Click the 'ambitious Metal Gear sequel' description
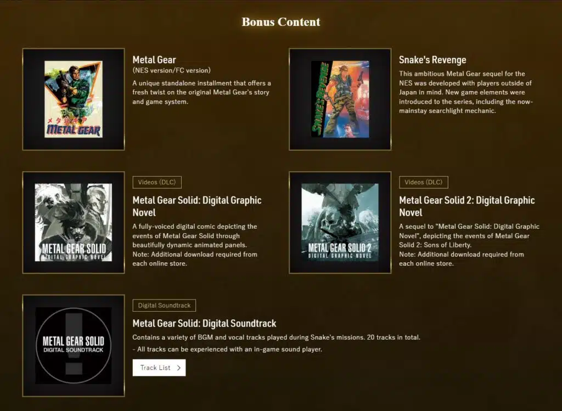The width and height of the screenshot is (562, 411). coord(466,92)
